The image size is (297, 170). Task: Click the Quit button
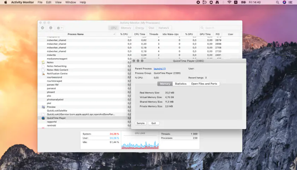[154, 123]
